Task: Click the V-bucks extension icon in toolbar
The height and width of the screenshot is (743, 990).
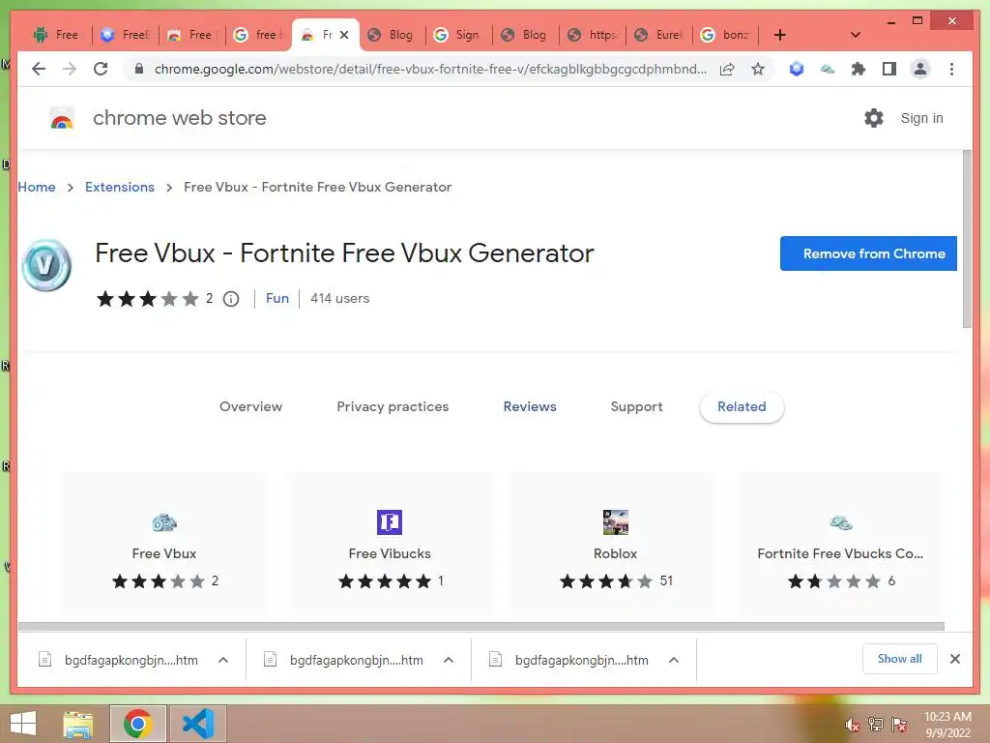Action: [828, 69]
